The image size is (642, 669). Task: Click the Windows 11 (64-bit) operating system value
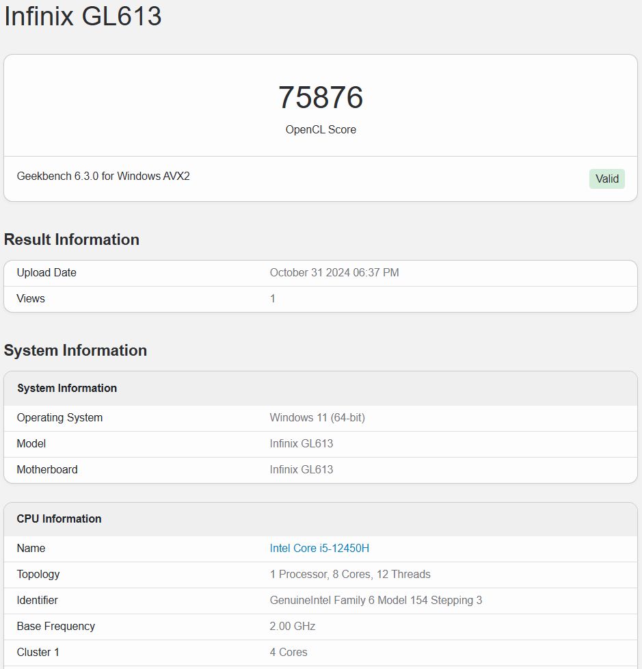tap(317, 418)
